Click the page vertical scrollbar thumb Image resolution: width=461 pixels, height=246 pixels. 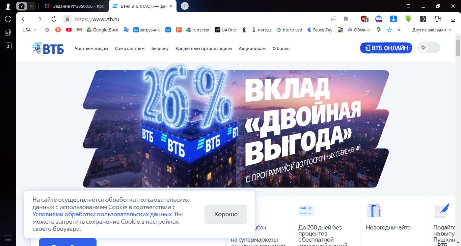click(x=458, y=47)
